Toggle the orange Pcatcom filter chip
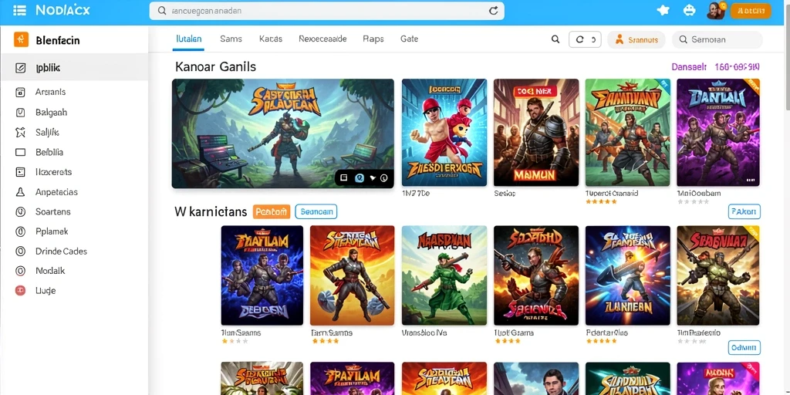The height and width of the screenshot is (395, 790). pyautogui.click(x=271, y=211)
